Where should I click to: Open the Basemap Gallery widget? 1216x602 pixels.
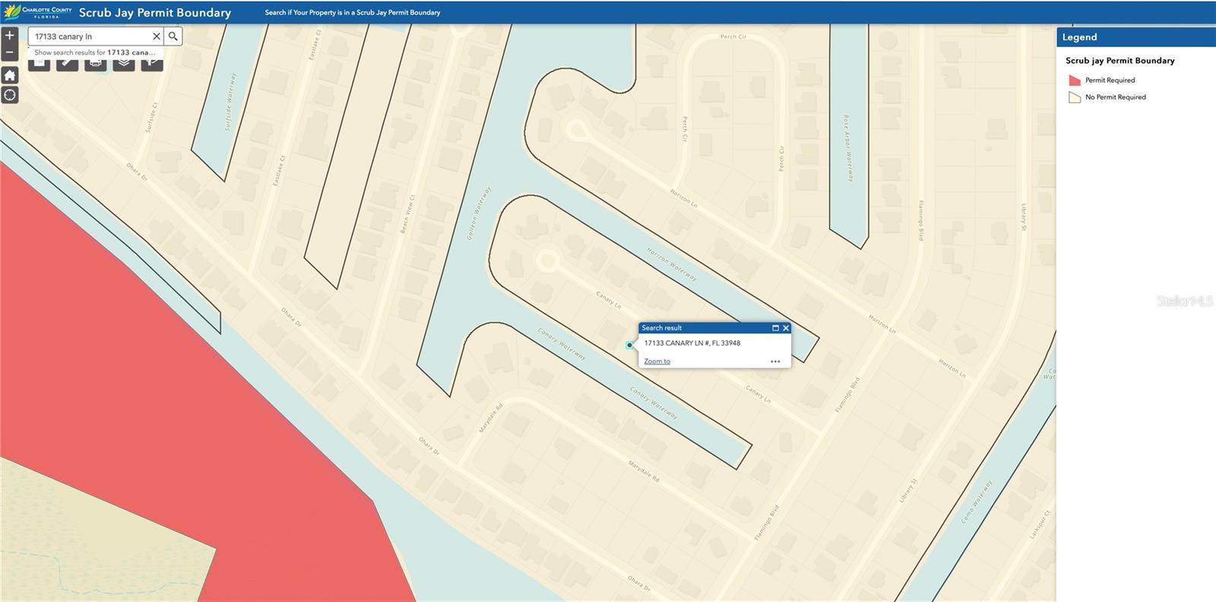[x=40, y=64]
